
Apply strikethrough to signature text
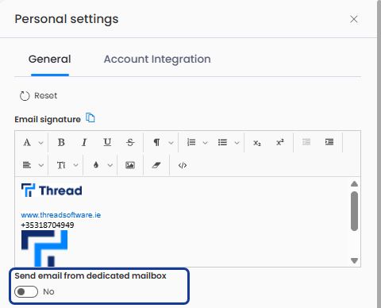point(130,142)
